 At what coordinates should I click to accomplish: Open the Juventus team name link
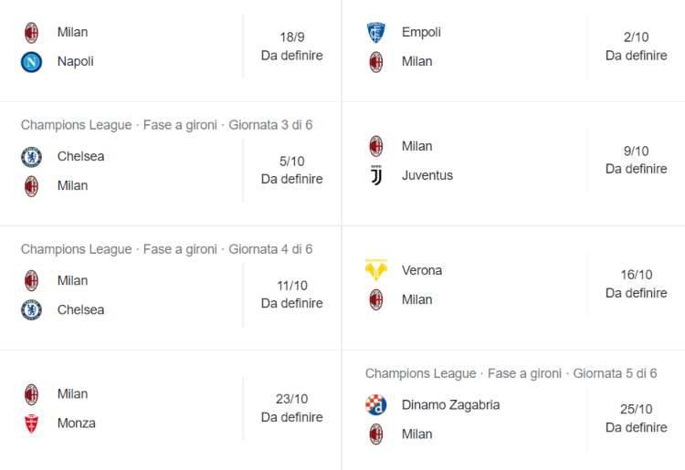tap(427, 176)
